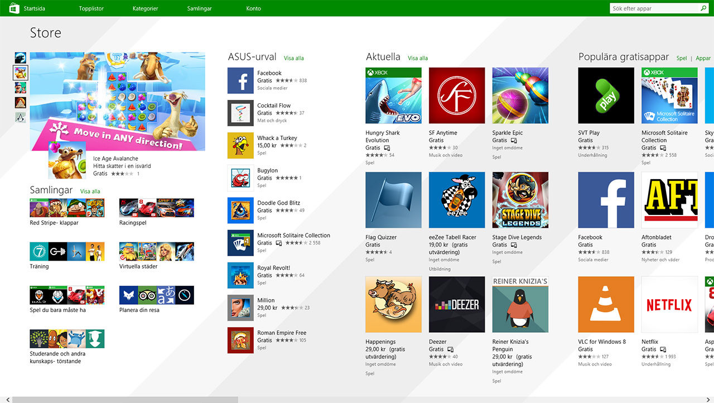Open the SVT Play tile
This screenshot has width=714, height=403.
click(x=606, y=95)
